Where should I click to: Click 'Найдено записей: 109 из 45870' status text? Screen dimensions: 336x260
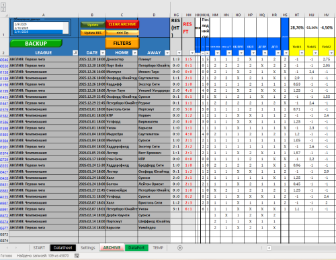pyautogui.click(x=43, y=256)
